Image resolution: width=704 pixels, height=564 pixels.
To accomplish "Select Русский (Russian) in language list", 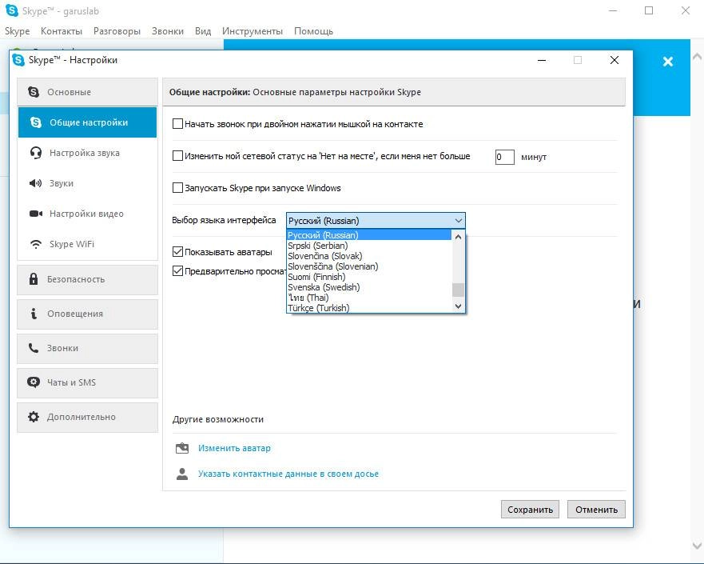I will coord(368,235).
